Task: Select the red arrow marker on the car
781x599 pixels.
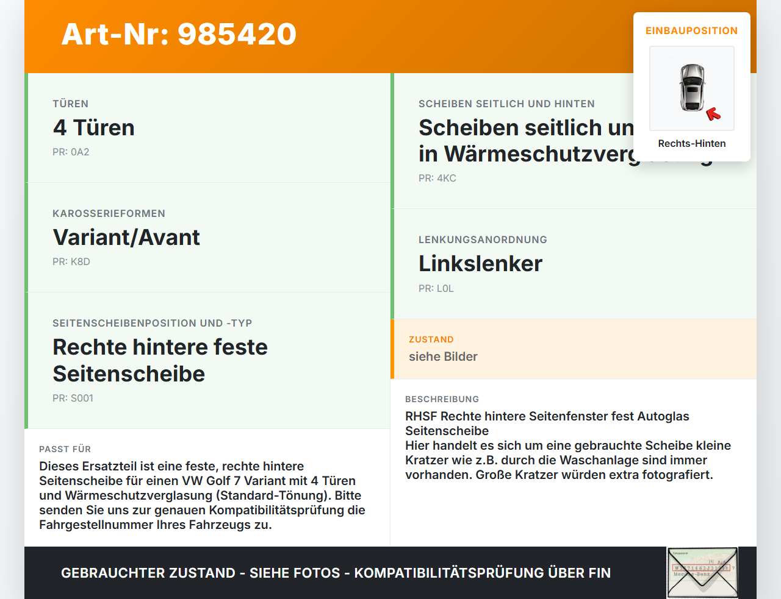Action: (713, 112)
